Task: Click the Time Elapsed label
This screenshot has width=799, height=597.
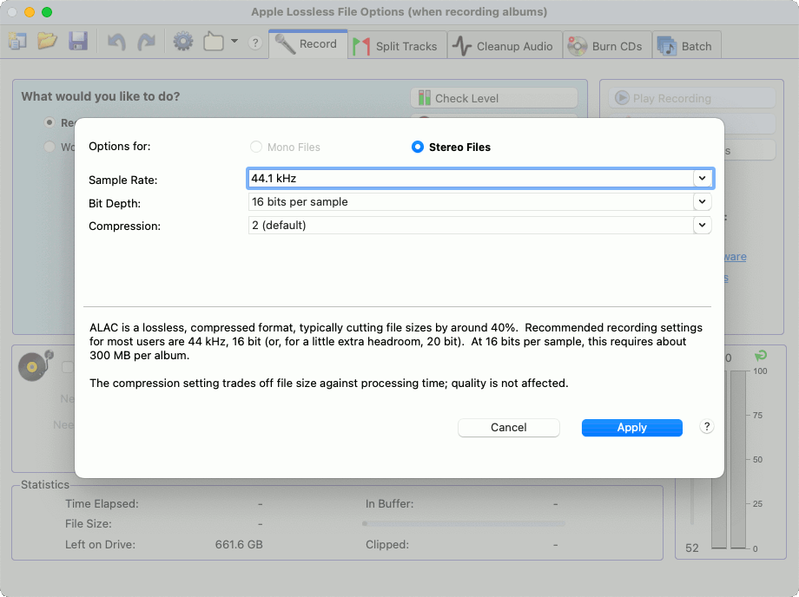Action: tap(102, 504)
